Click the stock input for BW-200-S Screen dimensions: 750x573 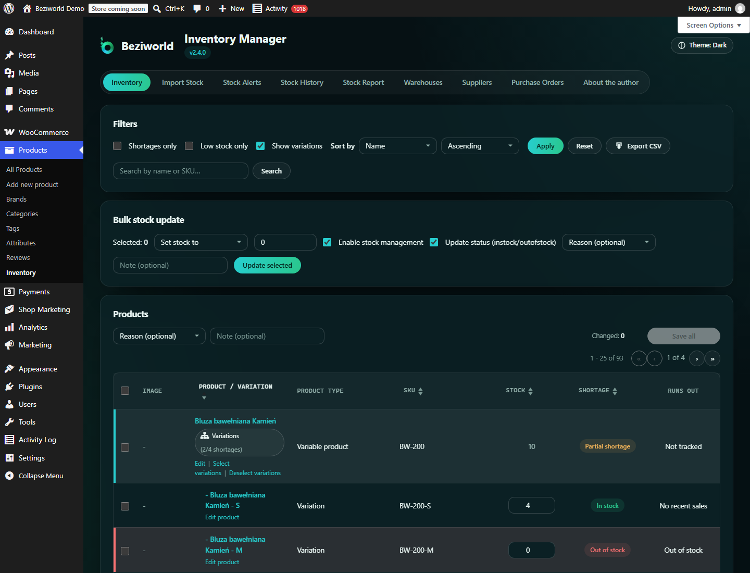pyautogui.click(x=532, y=505)
